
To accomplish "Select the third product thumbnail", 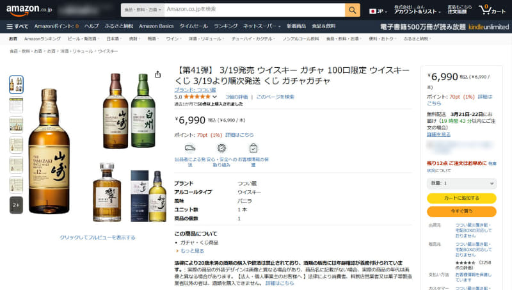I will point(16,125).
